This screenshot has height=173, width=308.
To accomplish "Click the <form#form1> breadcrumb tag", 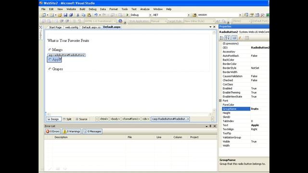I will click(x=131, y=119).
